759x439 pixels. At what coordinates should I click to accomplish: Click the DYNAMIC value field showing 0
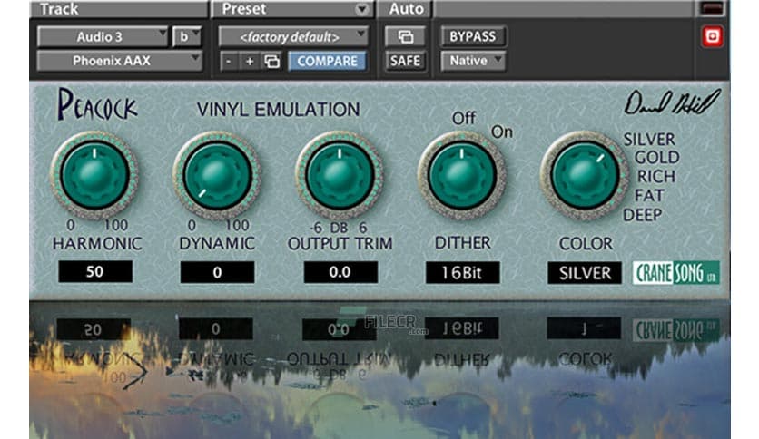tap(217, 272)
